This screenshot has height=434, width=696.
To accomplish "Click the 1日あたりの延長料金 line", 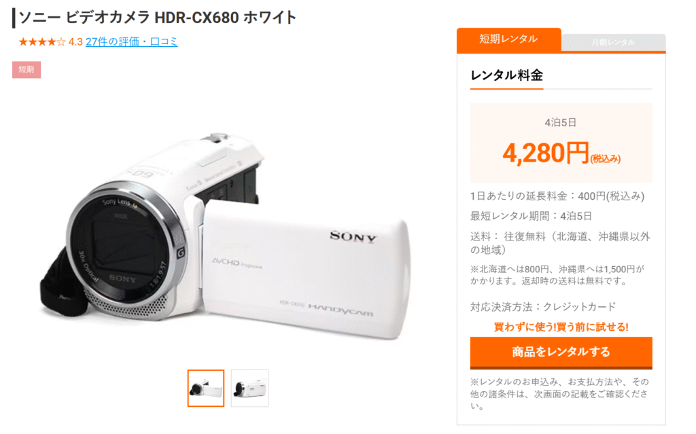I will tap(557, 196).
